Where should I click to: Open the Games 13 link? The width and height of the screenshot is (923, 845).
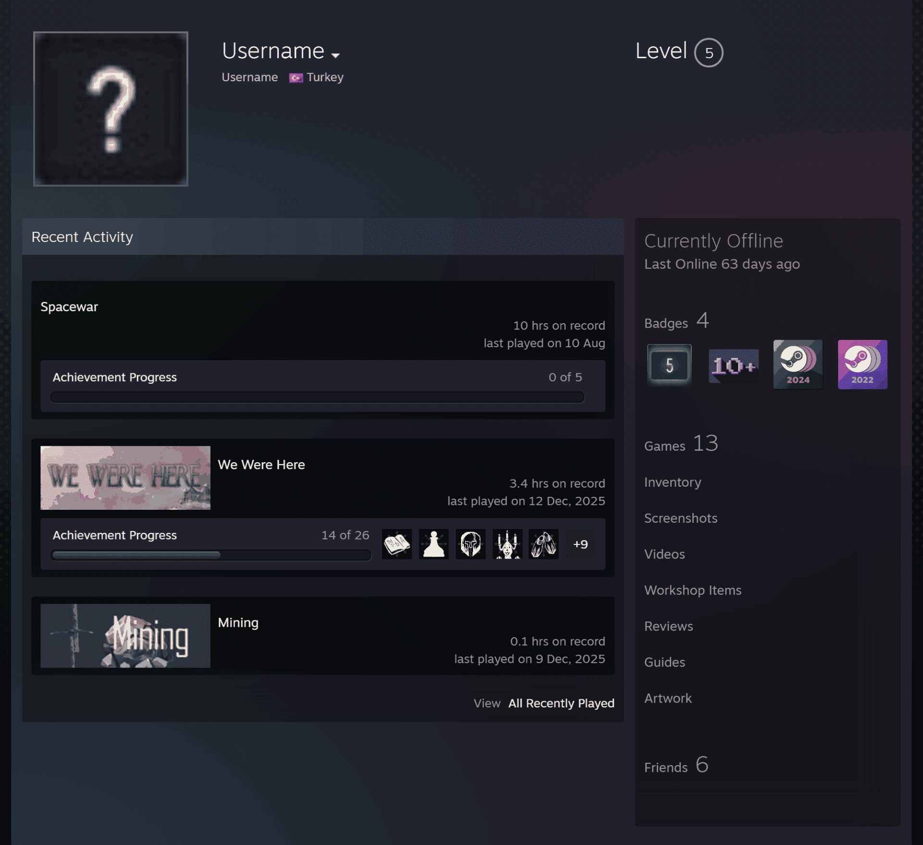tap(681, 444)
